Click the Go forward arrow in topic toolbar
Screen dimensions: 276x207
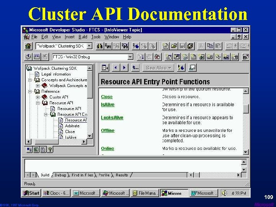(124, 67)
